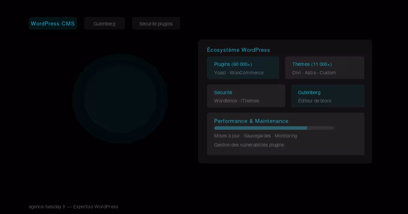This screenshot has height=214, width=408.
Task: Select the Sécurité card title
Action: (223, 92)
